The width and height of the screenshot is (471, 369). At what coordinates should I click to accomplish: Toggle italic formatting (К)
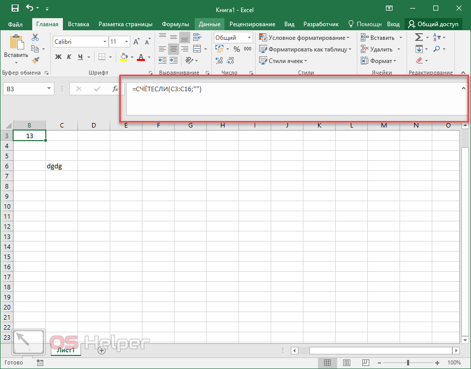click(x=70, y=57)
